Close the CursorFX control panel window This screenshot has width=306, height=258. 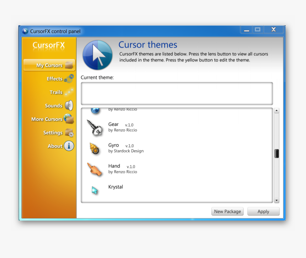point(273,30)
